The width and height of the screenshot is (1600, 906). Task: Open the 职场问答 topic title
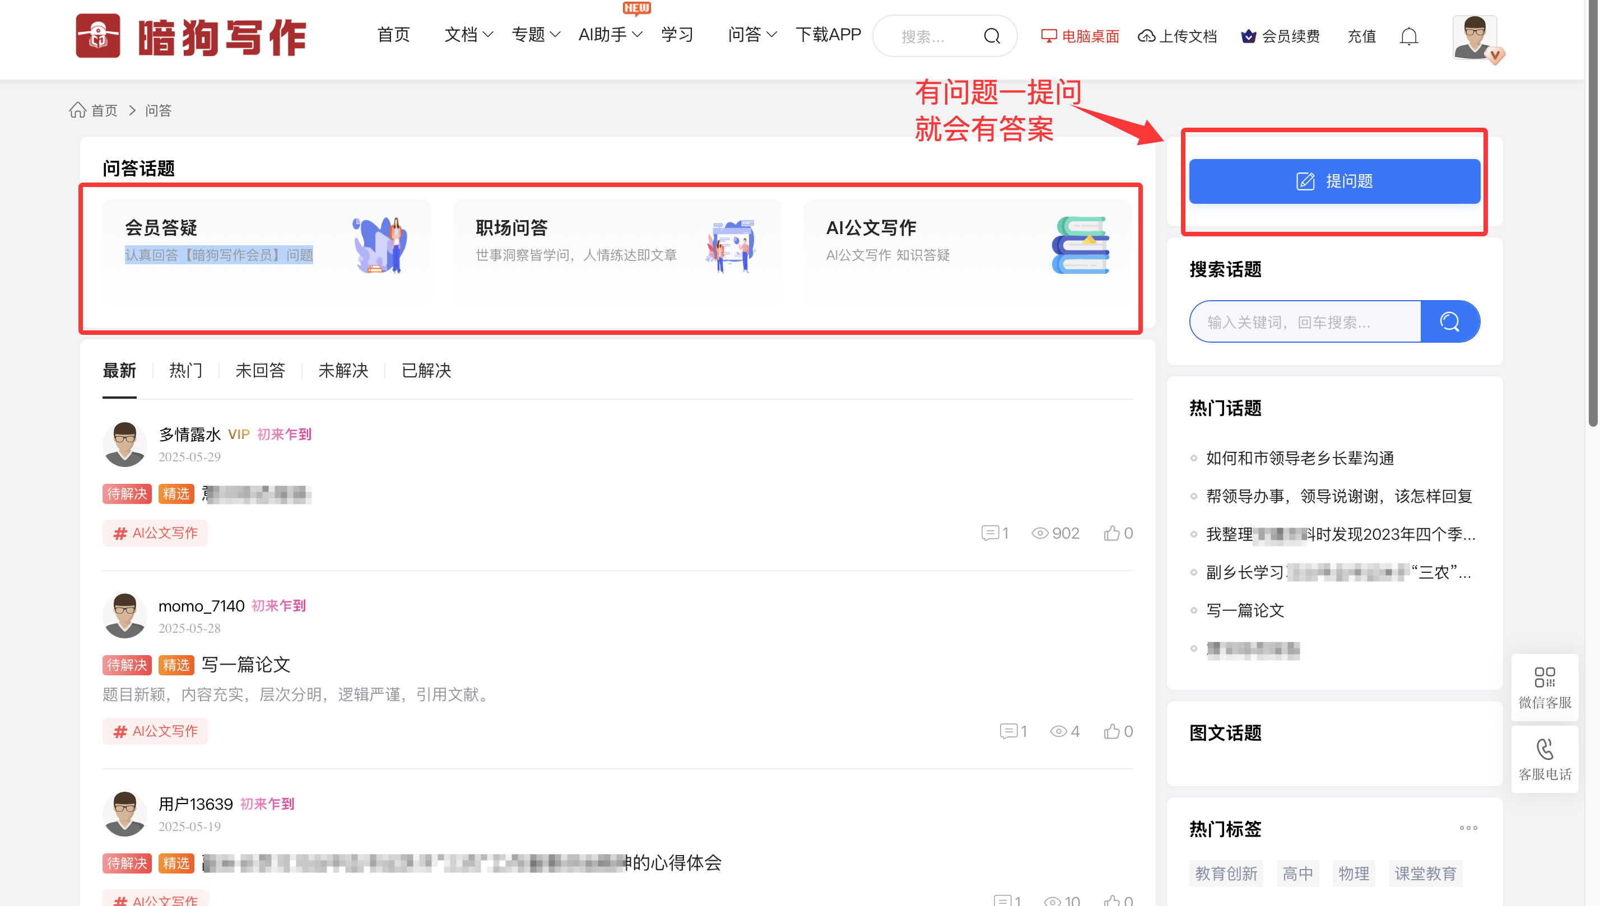(511, 228)
